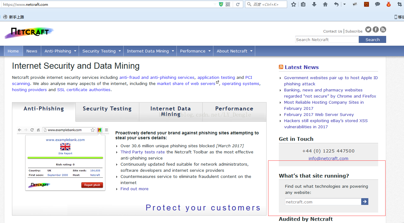
Task: Open market share of web servers link
Action: click(x=186, y=84)
